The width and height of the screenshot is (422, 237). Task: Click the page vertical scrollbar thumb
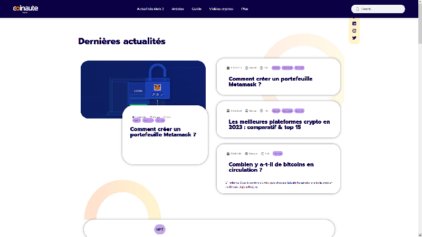(x=420, y=23)
